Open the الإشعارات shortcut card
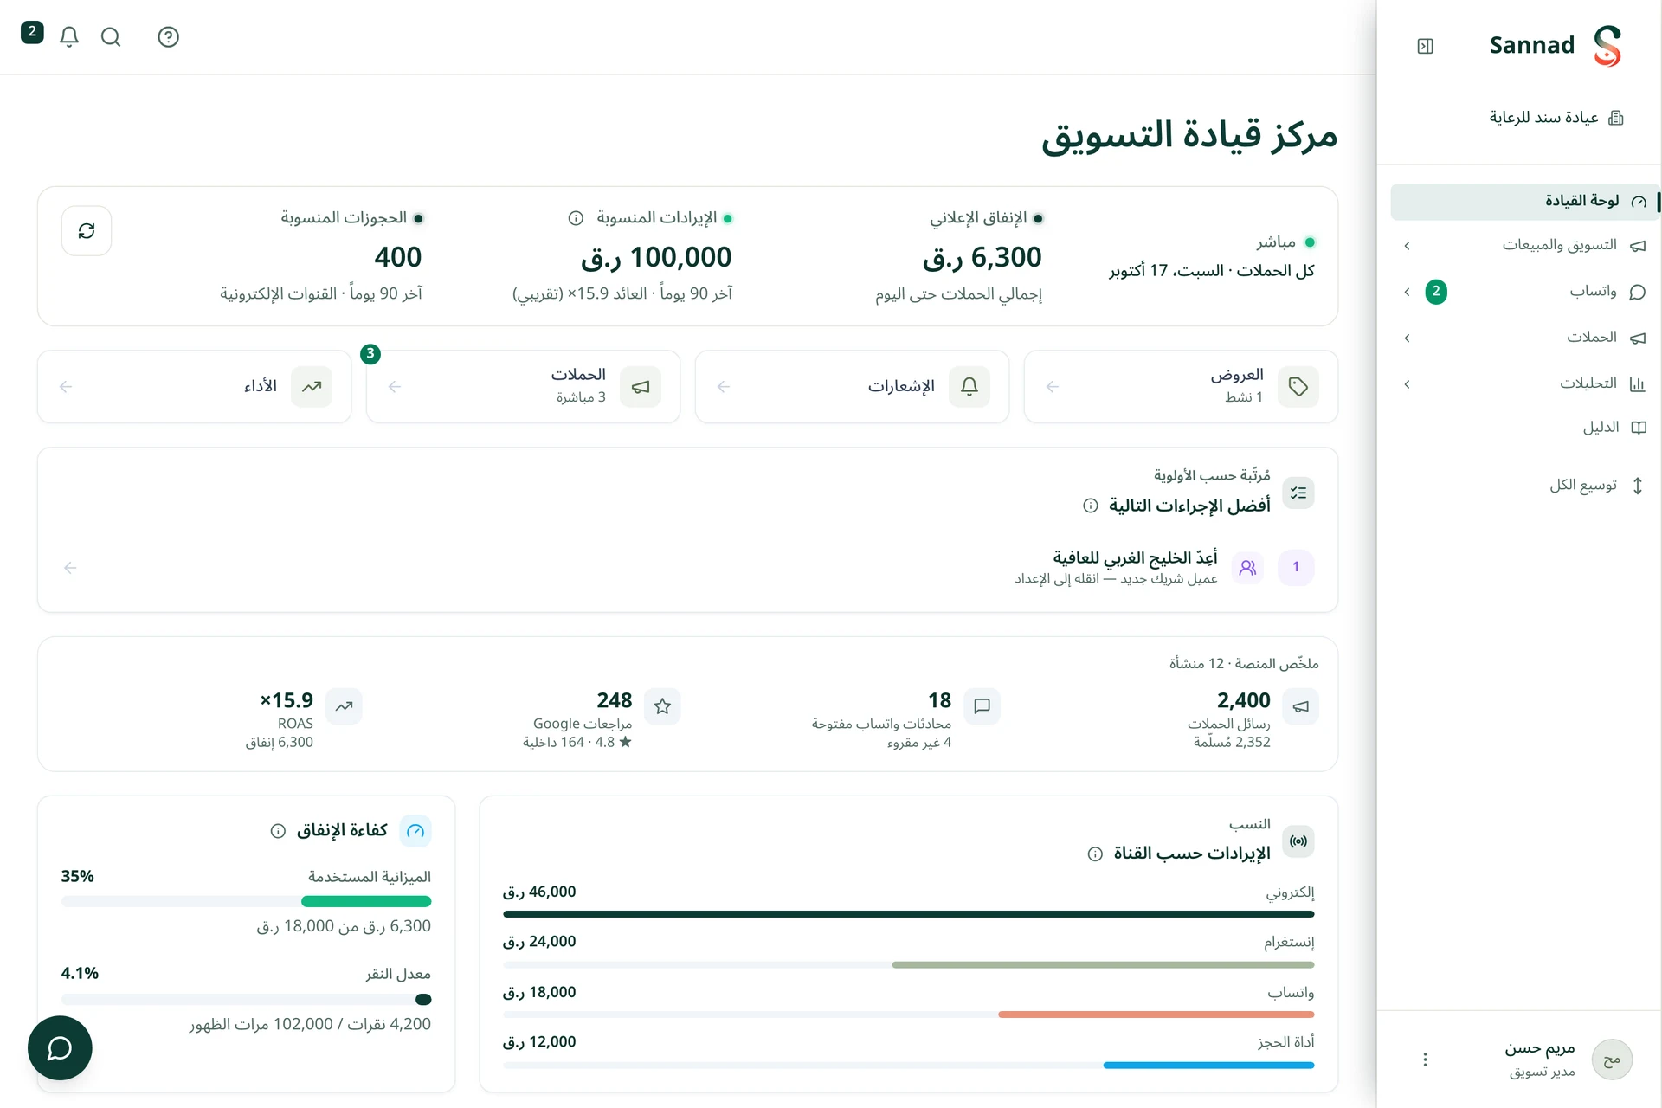Screen dimensions: 1662x1108 (x=852, y=386)
